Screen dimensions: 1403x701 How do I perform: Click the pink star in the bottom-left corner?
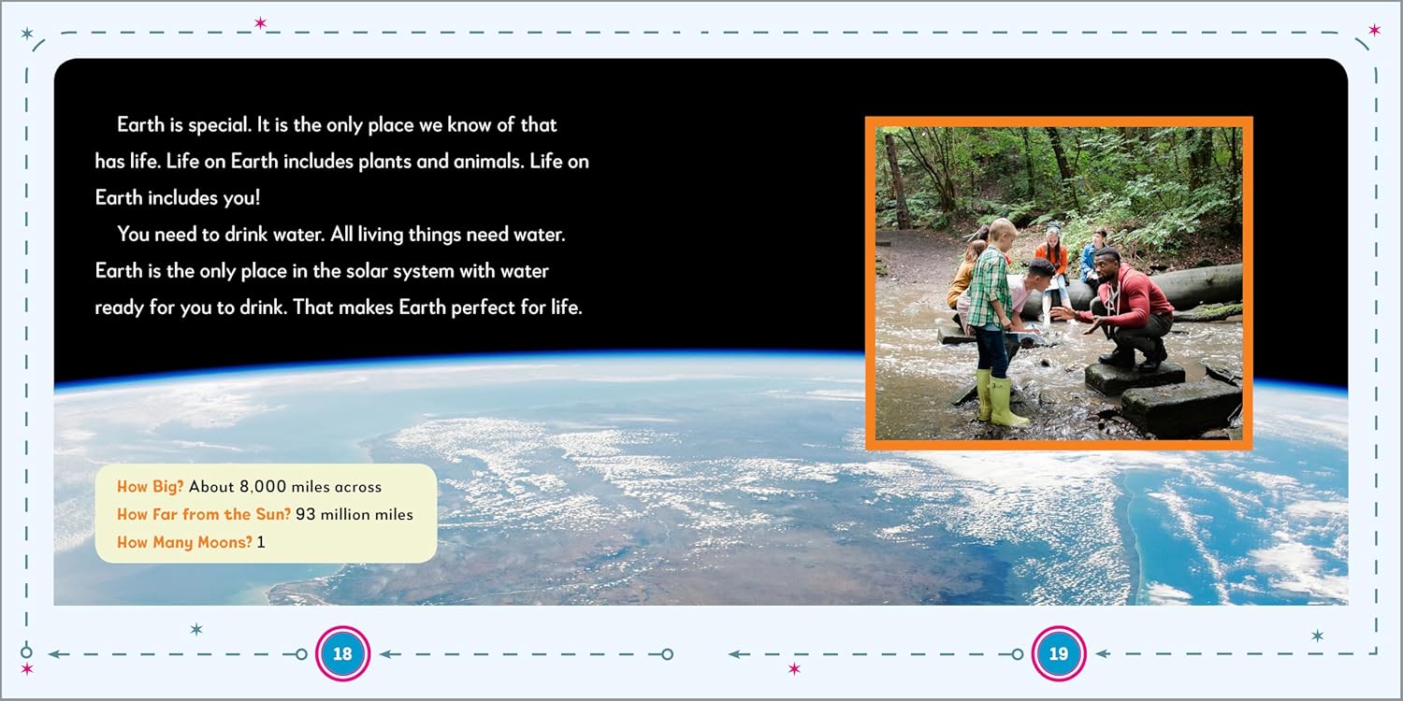tap(27, 669)
